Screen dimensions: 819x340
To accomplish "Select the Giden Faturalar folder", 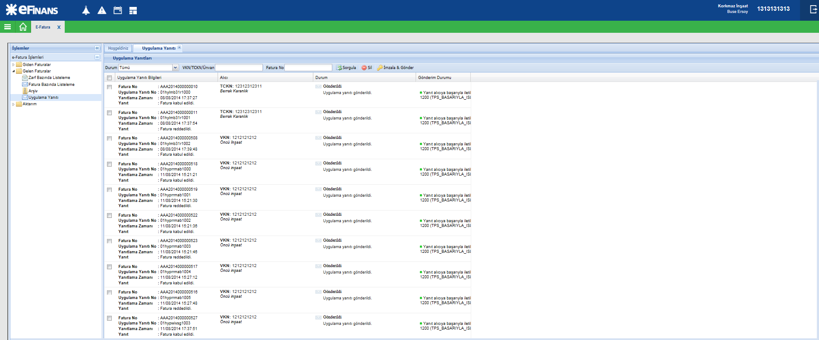I will pyautogui.click(x=34, y=65).
